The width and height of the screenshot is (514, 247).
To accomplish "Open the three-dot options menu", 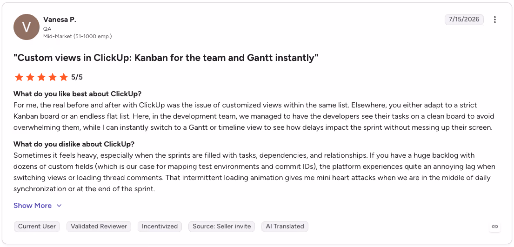I will pos(494,20).
